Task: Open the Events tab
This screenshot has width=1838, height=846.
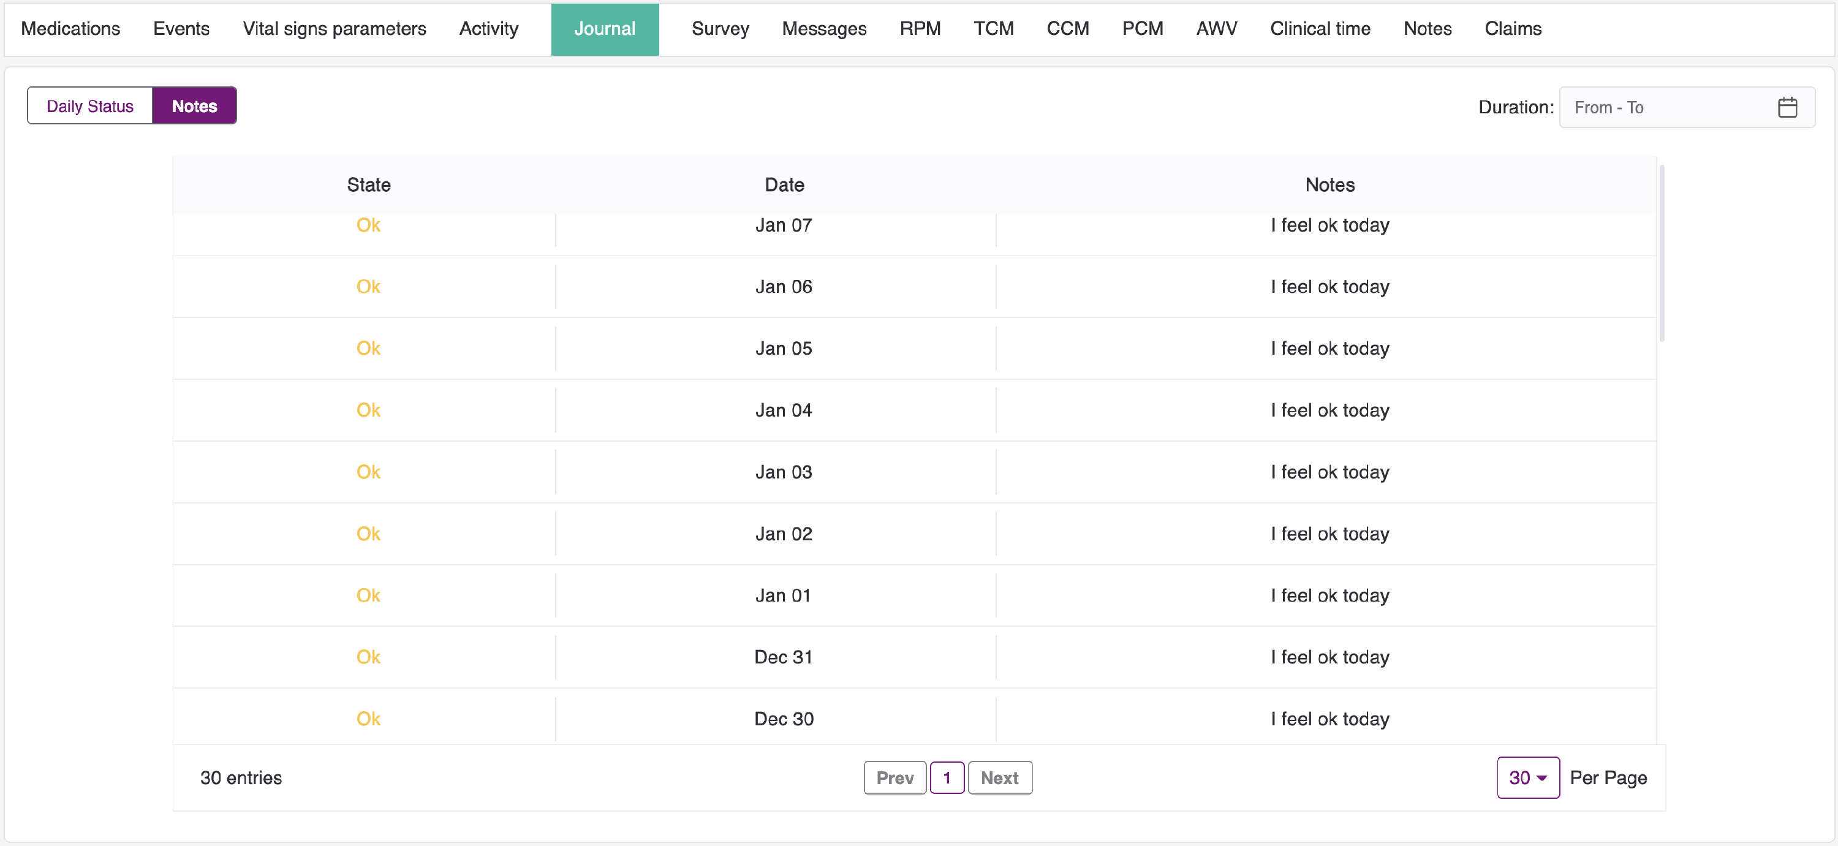Action: coord(181,29)
